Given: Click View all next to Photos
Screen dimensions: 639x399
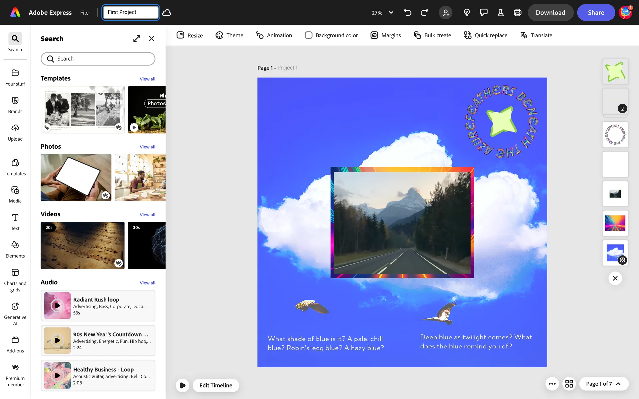Looking at the screenshot, I should pos(147,147).
